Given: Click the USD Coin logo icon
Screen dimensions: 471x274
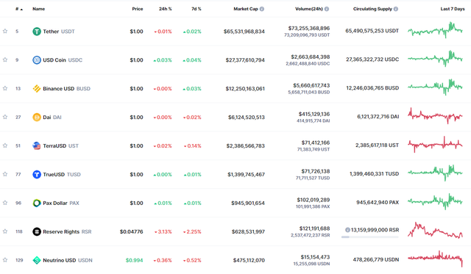Looking at the screenshot, I should [x=37, y=60].
